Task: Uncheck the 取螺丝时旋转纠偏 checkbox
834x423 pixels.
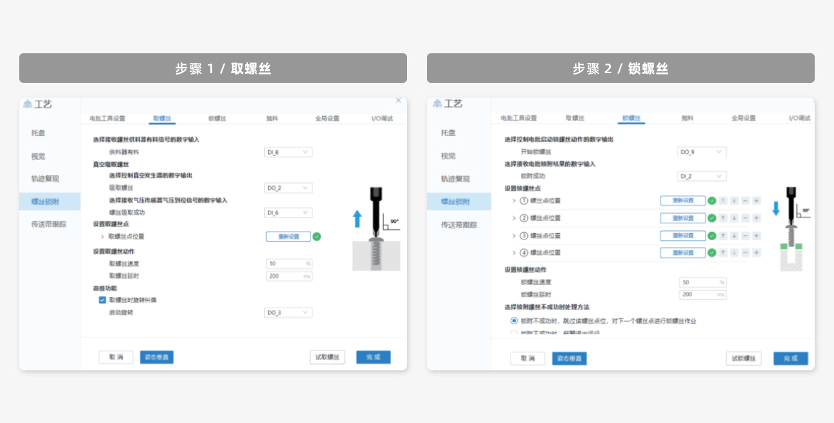Action: click(x=102, y=300)
